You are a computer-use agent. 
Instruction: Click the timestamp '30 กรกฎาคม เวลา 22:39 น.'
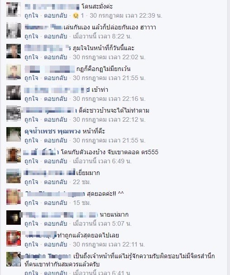click(126, 16)
